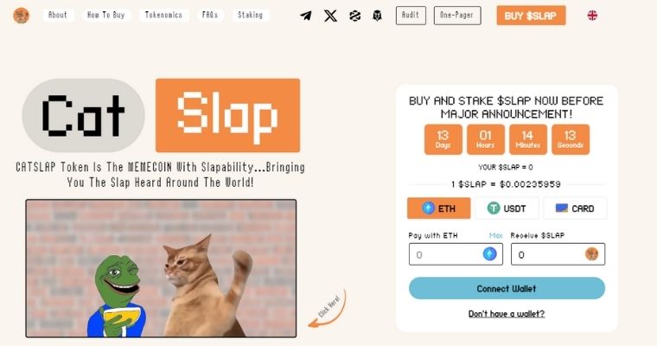
Task: Open the Don't have a wallet link
Action: click(507, 314)
